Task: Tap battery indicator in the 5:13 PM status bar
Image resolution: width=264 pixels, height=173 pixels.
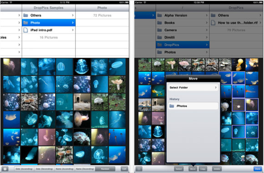Action: [x=127, y=2]
